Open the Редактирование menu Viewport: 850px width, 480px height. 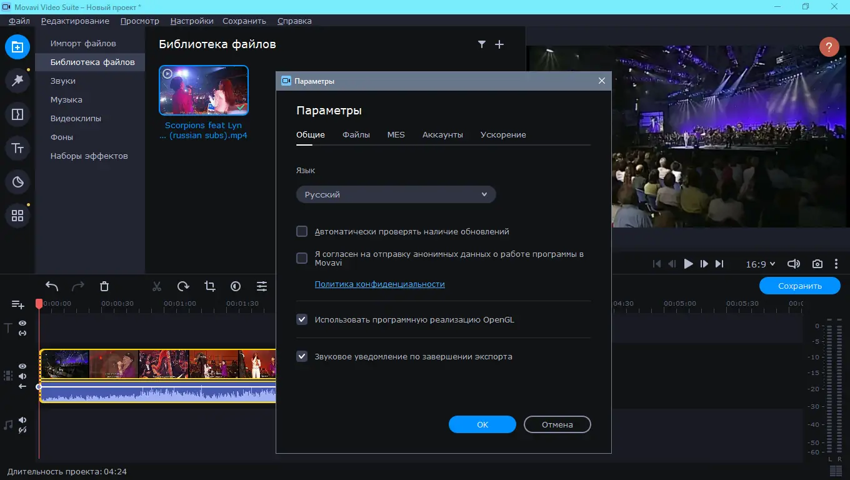[x=75, y=21]
